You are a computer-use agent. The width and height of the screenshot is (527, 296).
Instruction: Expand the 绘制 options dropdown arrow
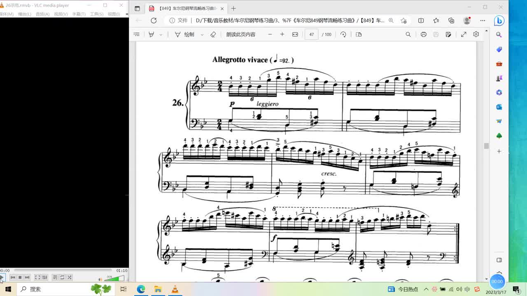pyautogui.click(x=202, y=35)
